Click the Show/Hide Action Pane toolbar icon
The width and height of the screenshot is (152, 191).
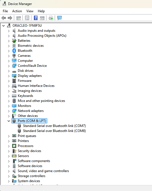coord(42,18)
